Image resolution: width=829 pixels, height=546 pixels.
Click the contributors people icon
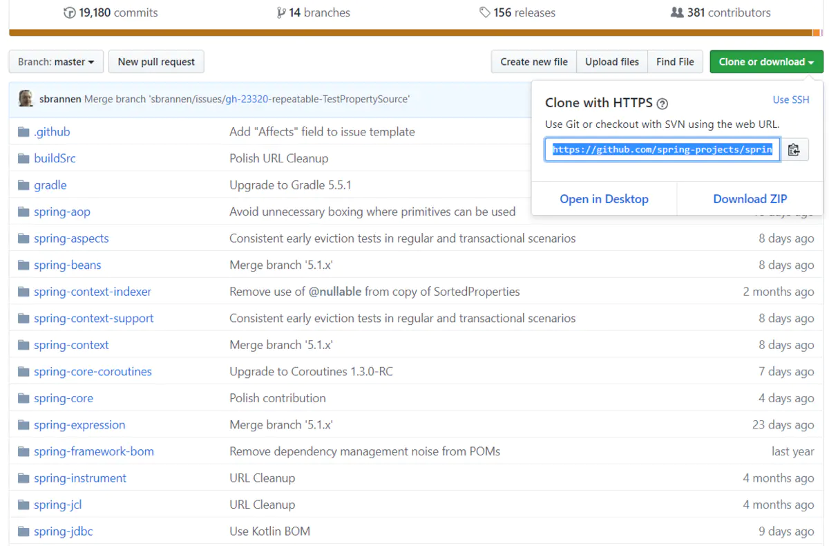(x=677, y=12)
